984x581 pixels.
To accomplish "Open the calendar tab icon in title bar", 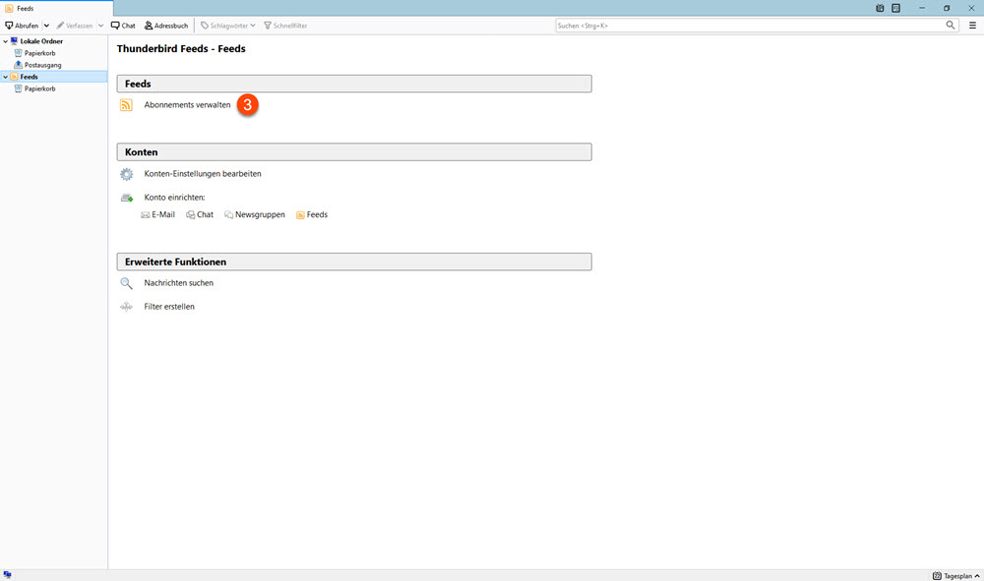I will (880, 8).
